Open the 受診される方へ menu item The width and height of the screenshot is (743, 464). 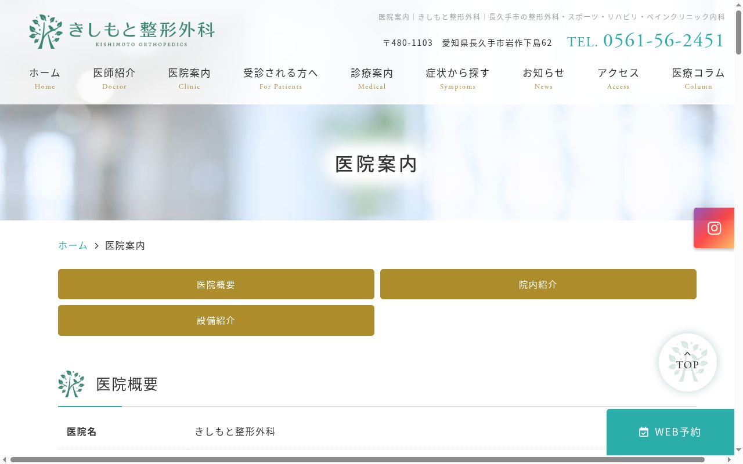pyautogui.click(x=281, y=78)
